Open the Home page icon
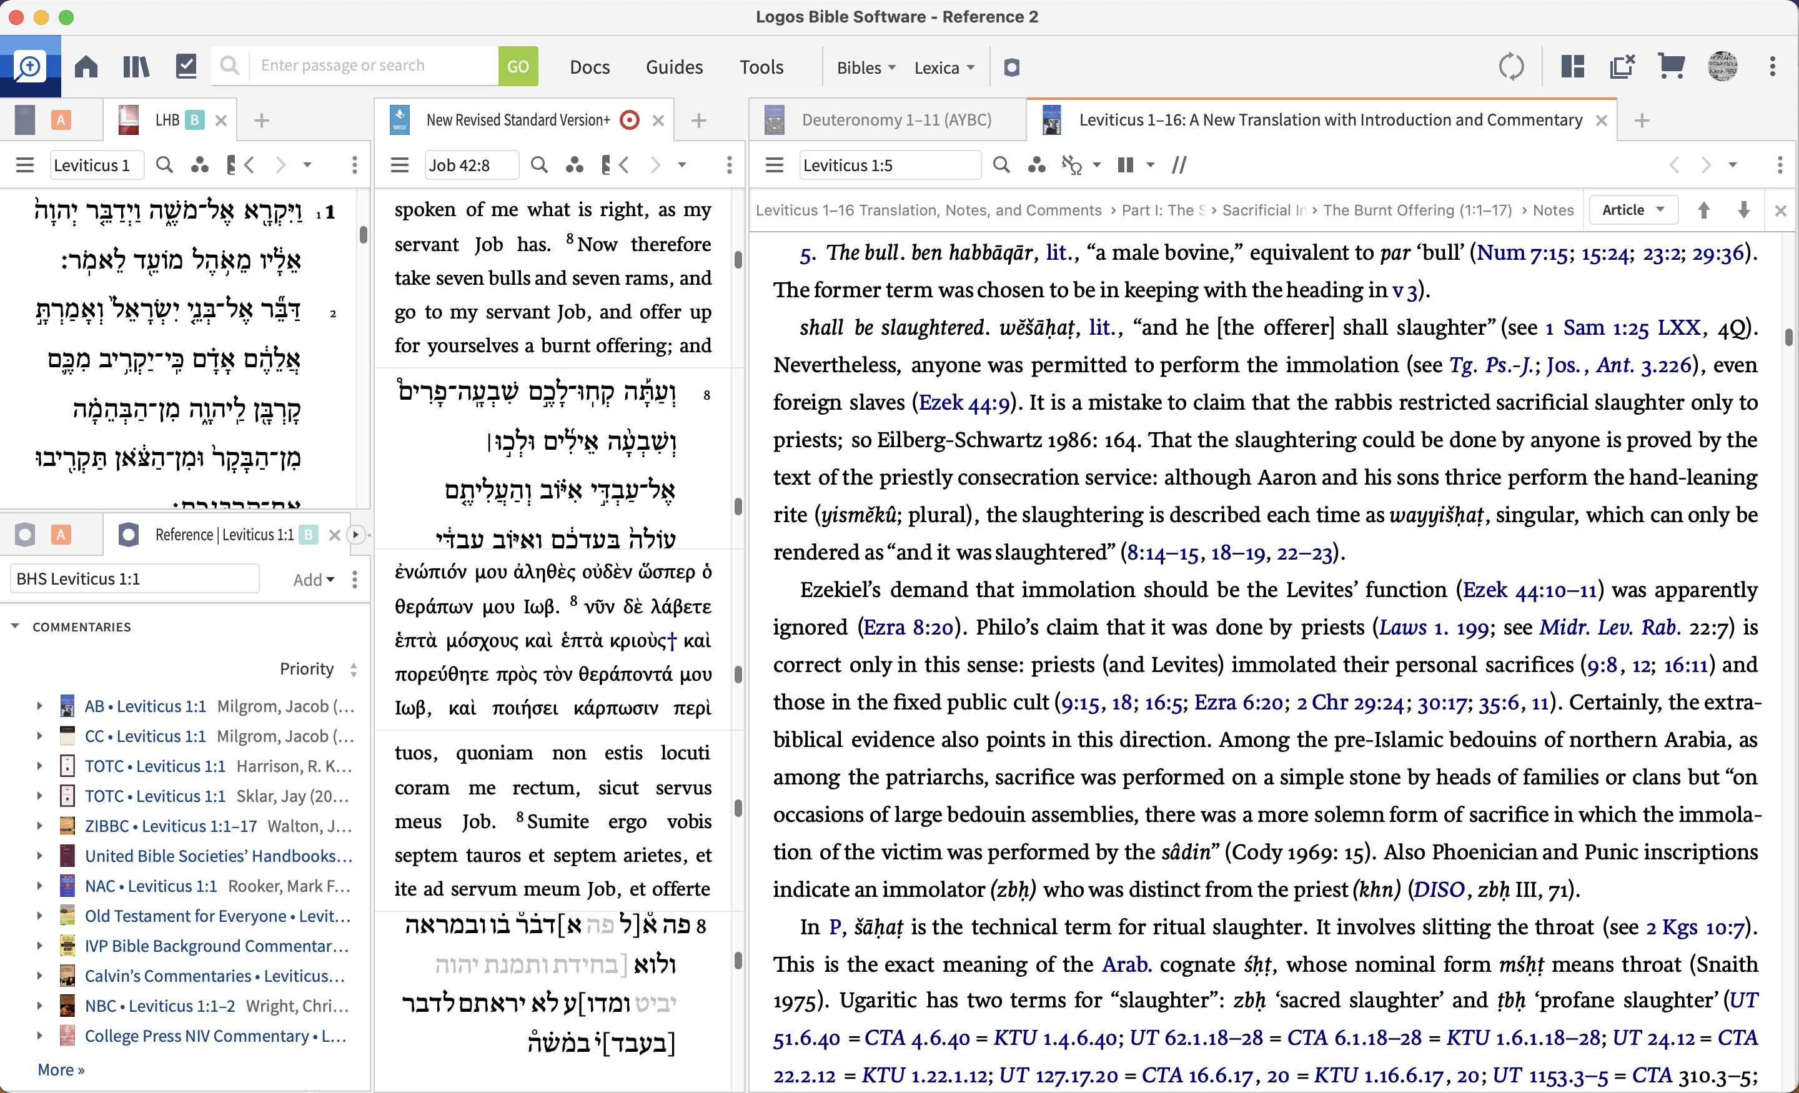This screenshot has height=1093, width=1799. [x=86, y=66]
